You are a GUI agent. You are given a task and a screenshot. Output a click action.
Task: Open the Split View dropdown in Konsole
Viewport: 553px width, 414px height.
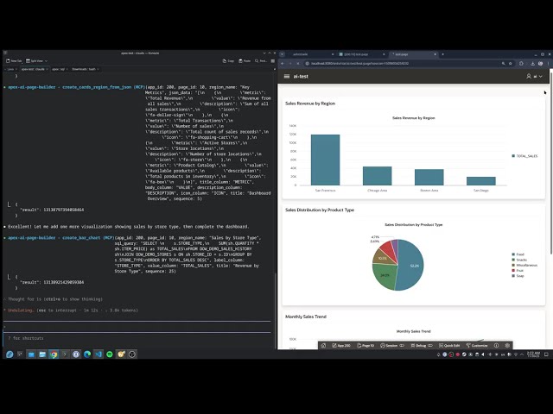36,61
